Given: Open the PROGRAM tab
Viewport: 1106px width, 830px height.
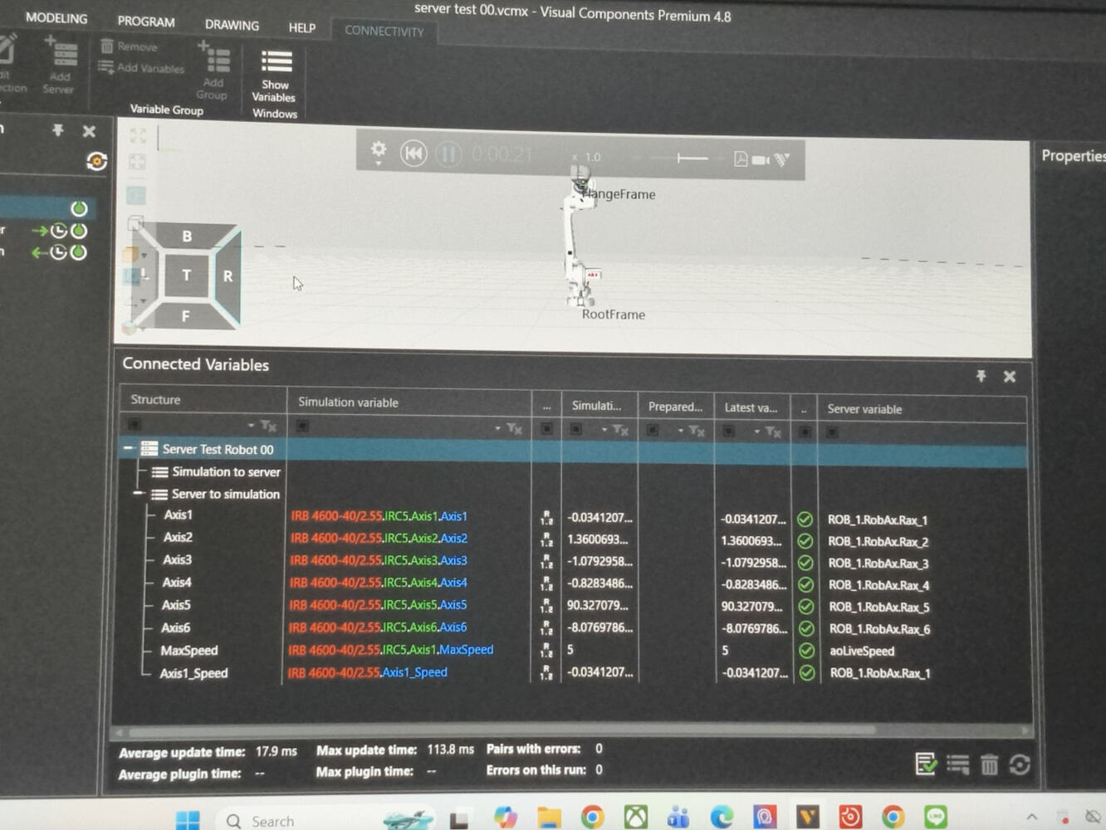Looking at the screenshot, I should pyautogui.click(x=146, y=21).
